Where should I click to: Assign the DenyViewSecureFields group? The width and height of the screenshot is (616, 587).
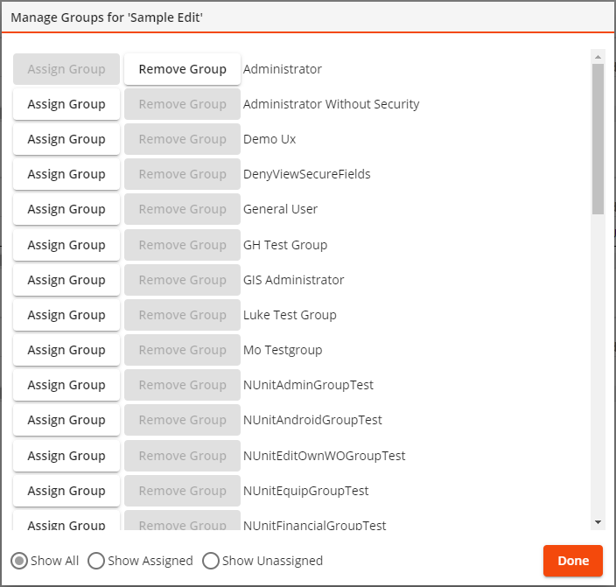pyautogui.click(x=66, y=174)
